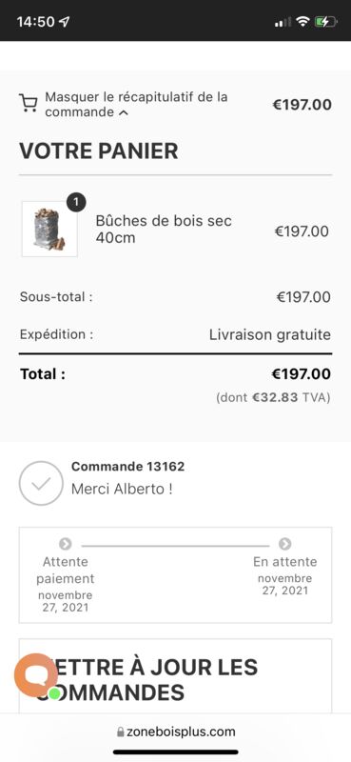This screenshot has height=762, width=351.
Task: Tap Masquer le récapitulatif de la commande
Action: click(x=136, y=105)
